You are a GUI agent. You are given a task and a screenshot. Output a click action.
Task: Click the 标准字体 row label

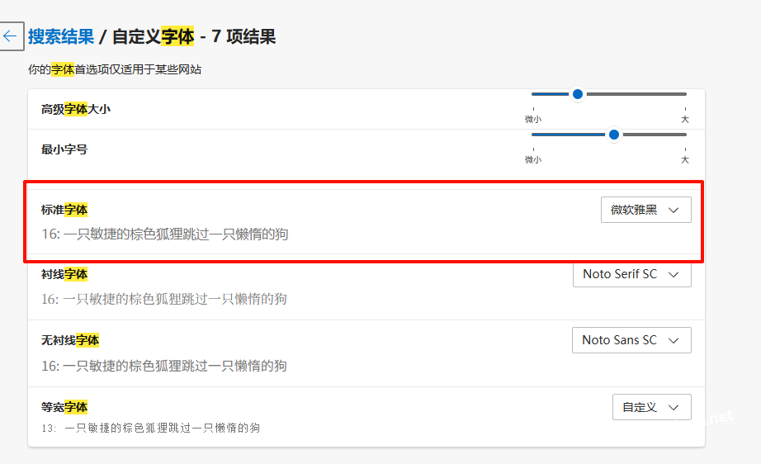click(x=64, y=210)
